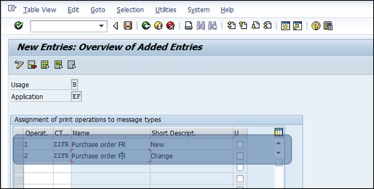Collapse the command field with the triangle
Viewport: 374px width, 189px height.
[x=116, y=26]
